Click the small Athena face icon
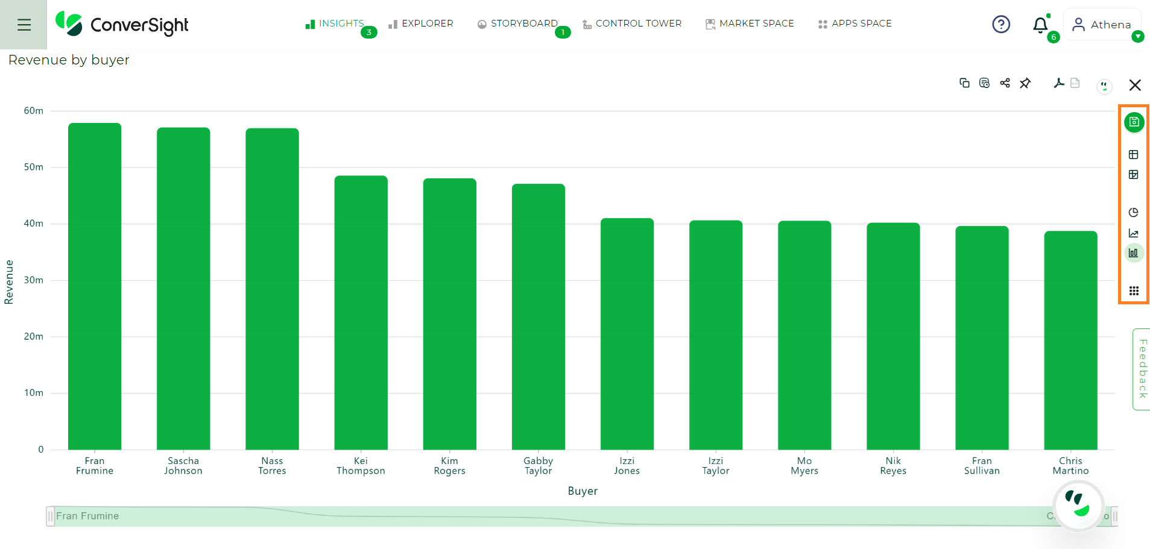 point(1104,86)
